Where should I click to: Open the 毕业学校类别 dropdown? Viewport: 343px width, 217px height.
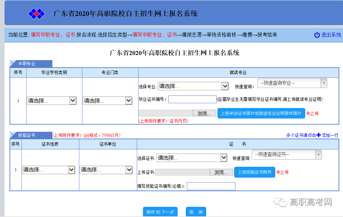(52, 101)
